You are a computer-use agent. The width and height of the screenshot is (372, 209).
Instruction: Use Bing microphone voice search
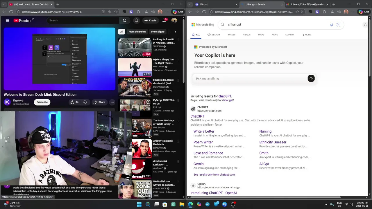331,24
